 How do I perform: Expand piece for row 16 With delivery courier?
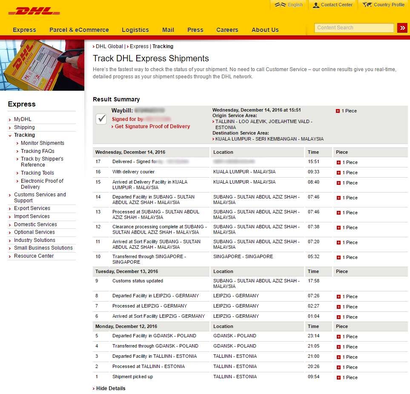(338, 173)
